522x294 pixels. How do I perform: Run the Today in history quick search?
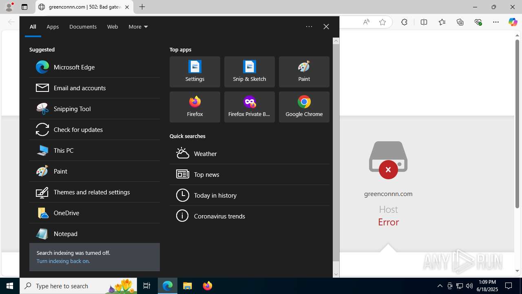coord(250,195)
